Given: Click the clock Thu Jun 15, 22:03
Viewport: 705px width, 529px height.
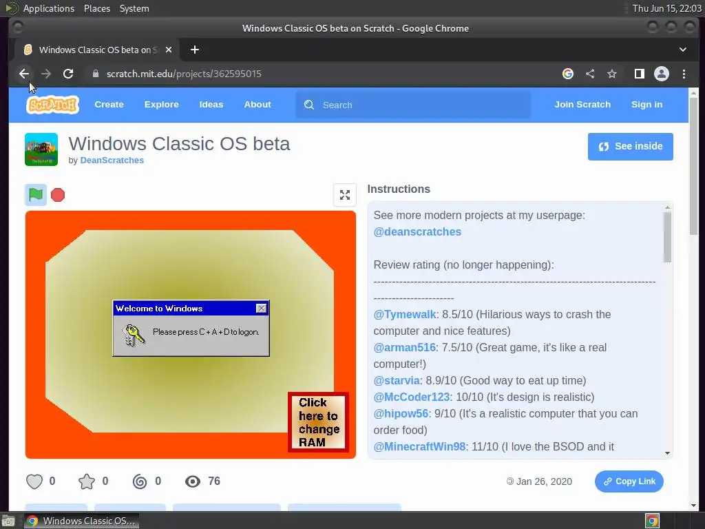Looking at the screenshot, I should (x=666, y=8).
